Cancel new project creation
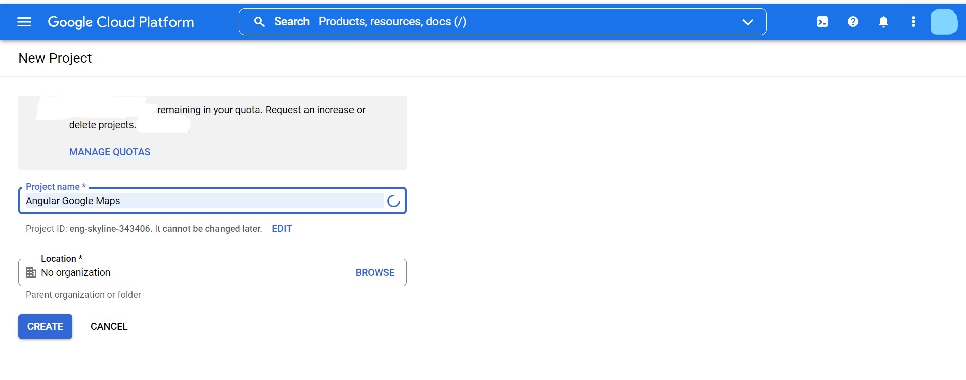 click(x=109, y=326)
